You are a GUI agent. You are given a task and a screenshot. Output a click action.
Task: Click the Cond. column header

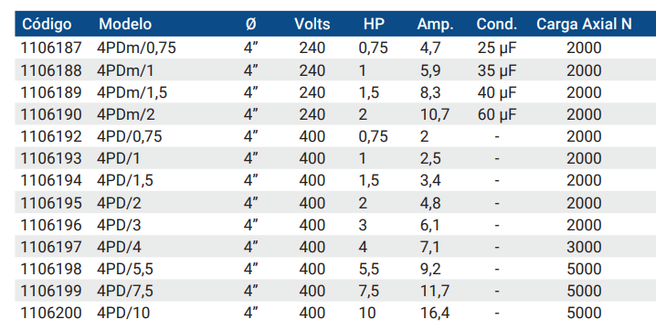pyautogui.click(x=497, y=24)
